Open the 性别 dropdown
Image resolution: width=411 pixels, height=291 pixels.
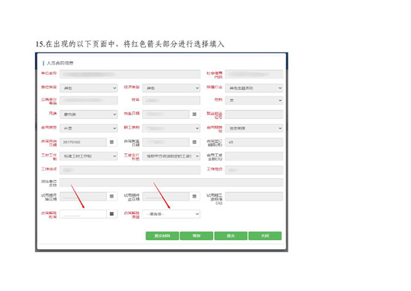point(254,100)
